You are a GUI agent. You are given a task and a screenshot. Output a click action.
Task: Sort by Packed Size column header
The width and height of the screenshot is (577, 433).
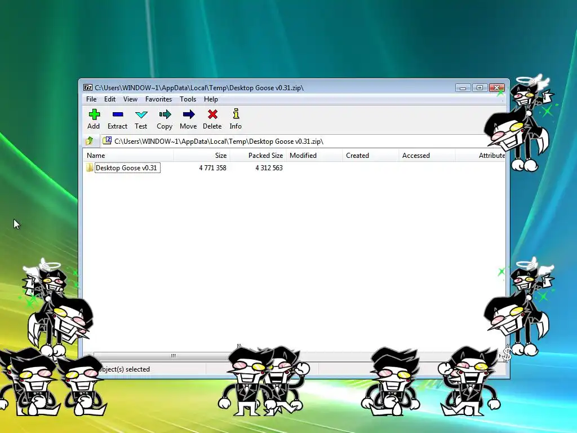coord(258,156)
